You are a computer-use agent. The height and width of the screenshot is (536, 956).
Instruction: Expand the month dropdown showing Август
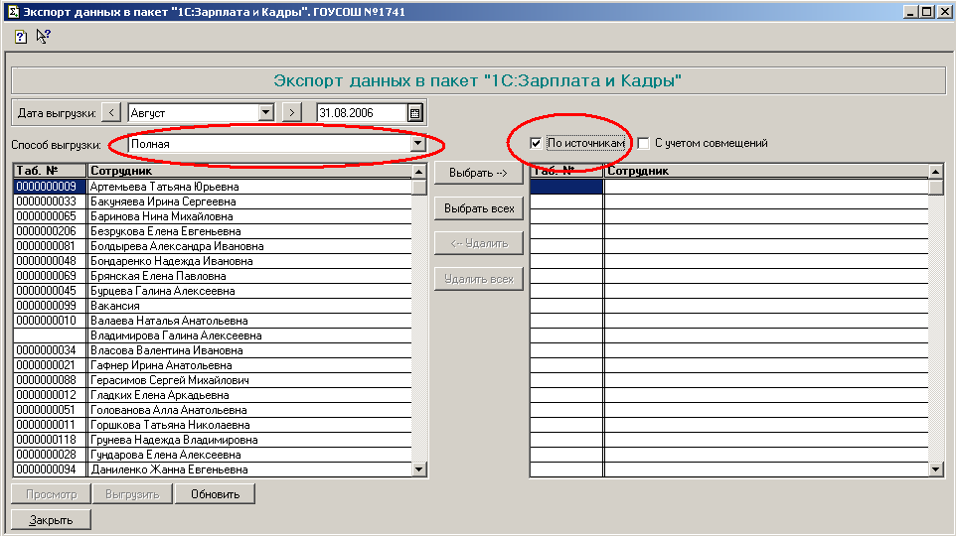265,112
